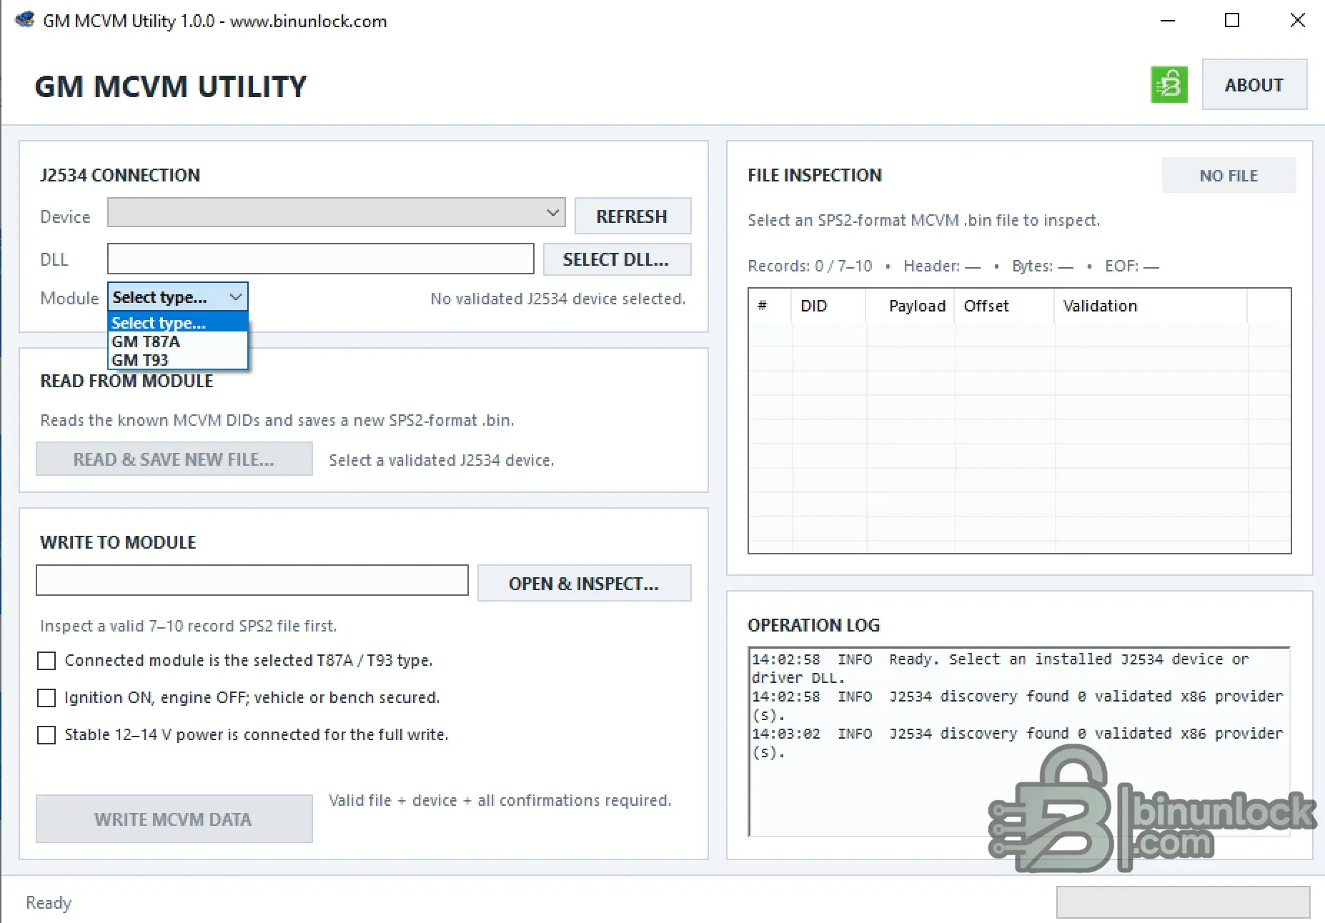The image size is (1325, 923).
Task: Click WRITE MCVM DATA button
Action: coord(174,819)
